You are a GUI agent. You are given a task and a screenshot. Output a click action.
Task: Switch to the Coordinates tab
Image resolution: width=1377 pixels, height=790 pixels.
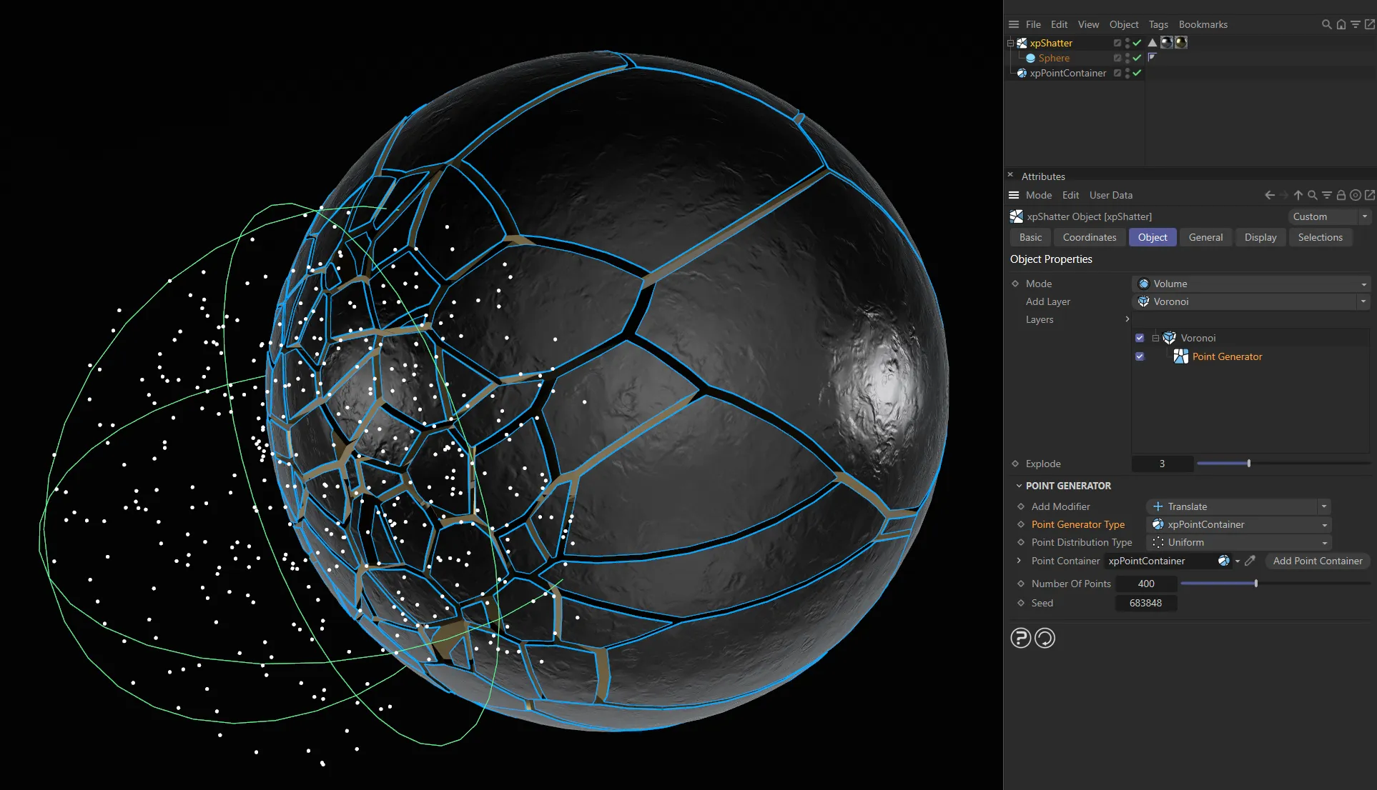pos(1089,237)
